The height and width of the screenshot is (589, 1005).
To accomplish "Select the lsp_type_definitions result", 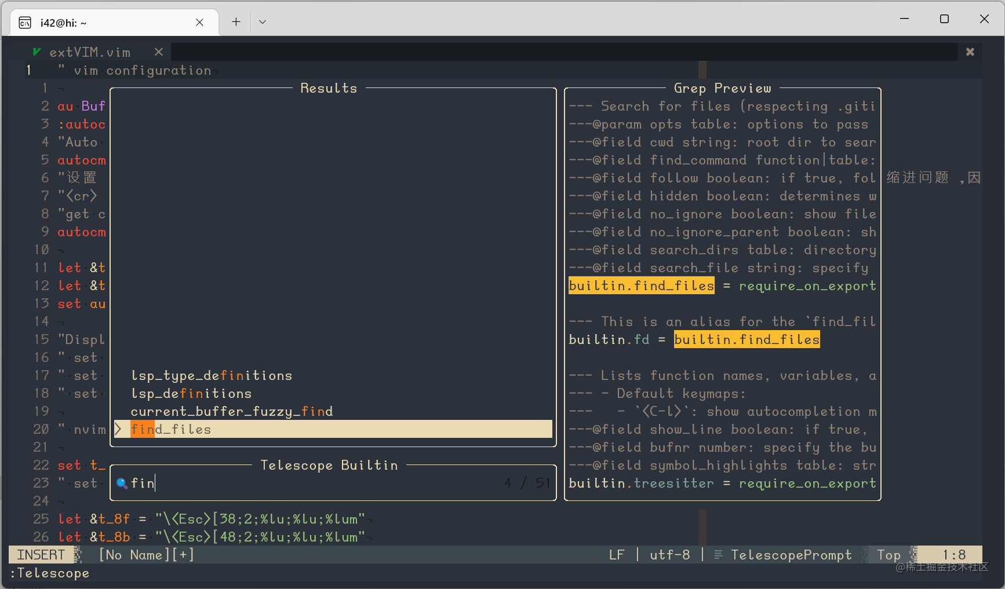I will pyautogui.click(x=212, y=375).
